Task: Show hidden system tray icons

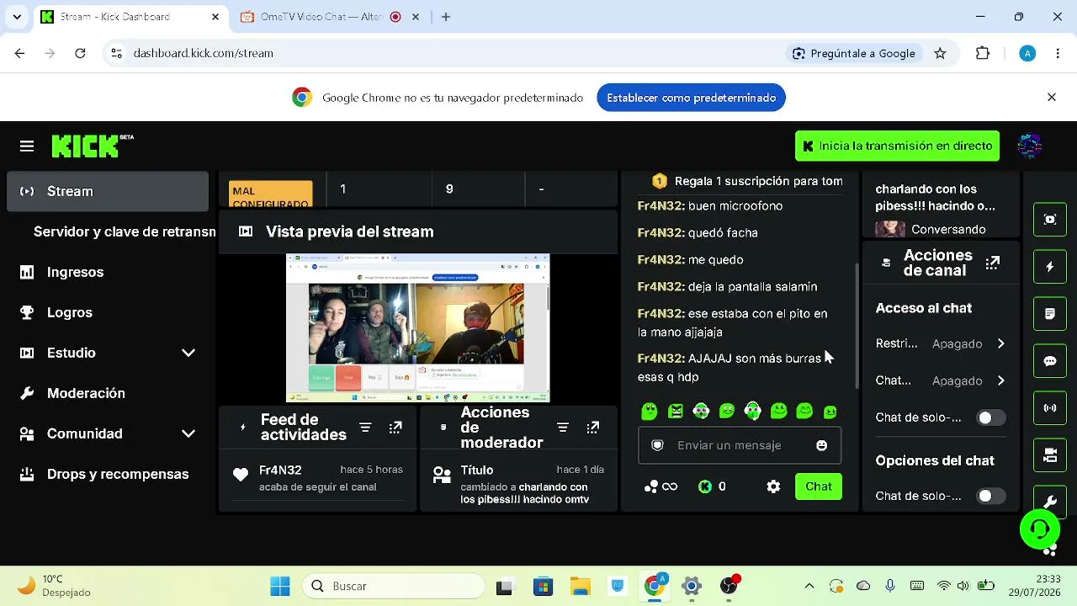Action: point(809,586)
